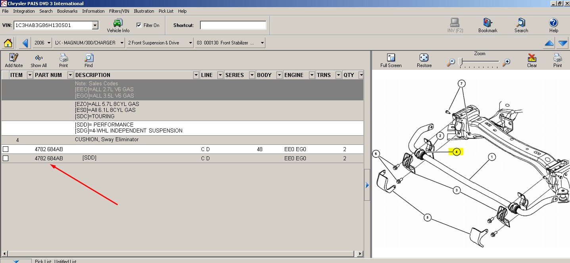Open the DESCRIPTION column filter arrow
Screen dimensions: 570x263
[x=196, y=75]
